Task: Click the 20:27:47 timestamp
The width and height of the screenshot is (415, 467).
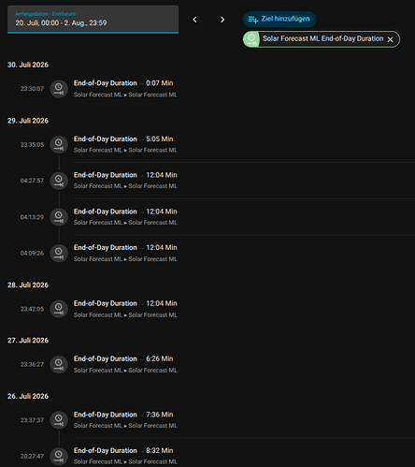Action: coord(32,457)
